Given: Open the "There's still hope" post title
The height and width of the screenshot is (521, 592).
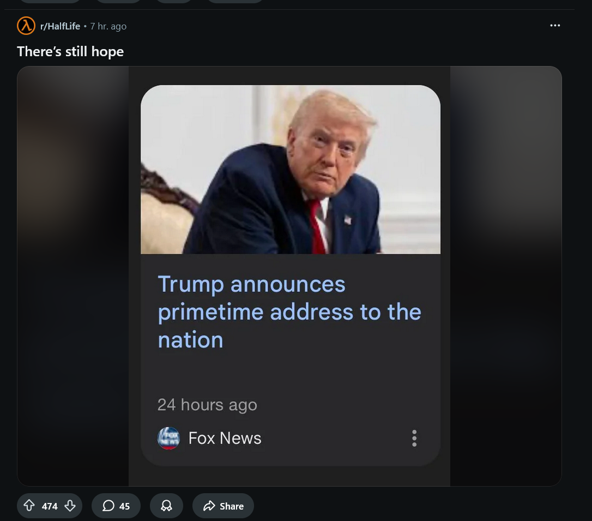Looking at the screenshot, I should point(70,51).
